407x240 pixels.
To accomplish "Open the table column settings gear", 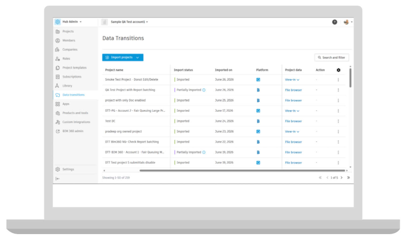I will tap(338, 70).
